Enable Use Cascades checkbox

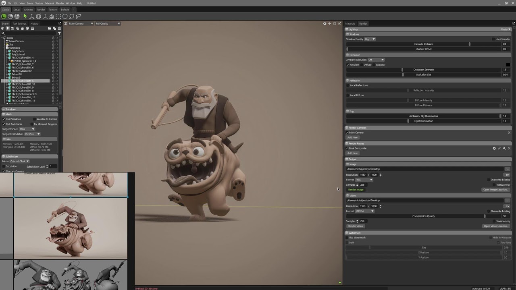click(x=493, y=39)
